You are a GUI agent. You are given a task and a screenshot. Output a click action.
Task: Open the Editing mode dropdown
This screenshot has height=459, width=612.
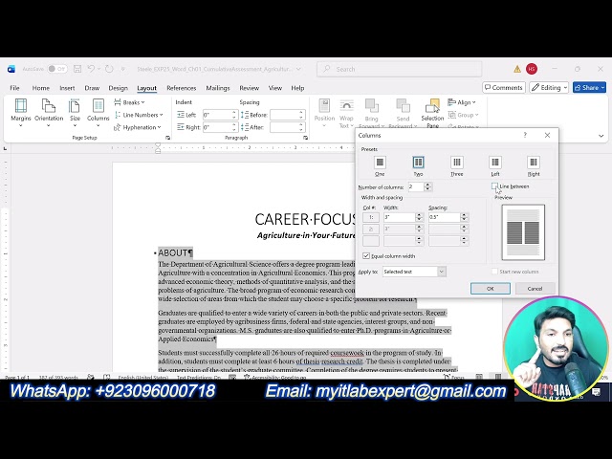click(x=549, y=88)
